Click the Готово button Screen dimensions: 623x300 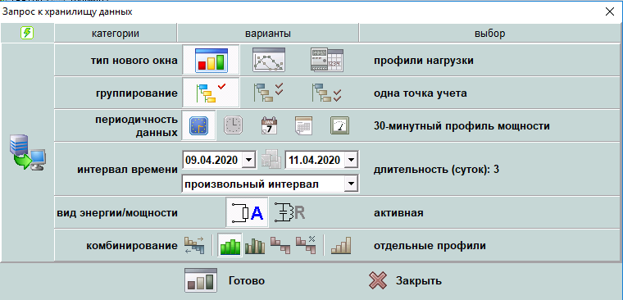point(225,280)
